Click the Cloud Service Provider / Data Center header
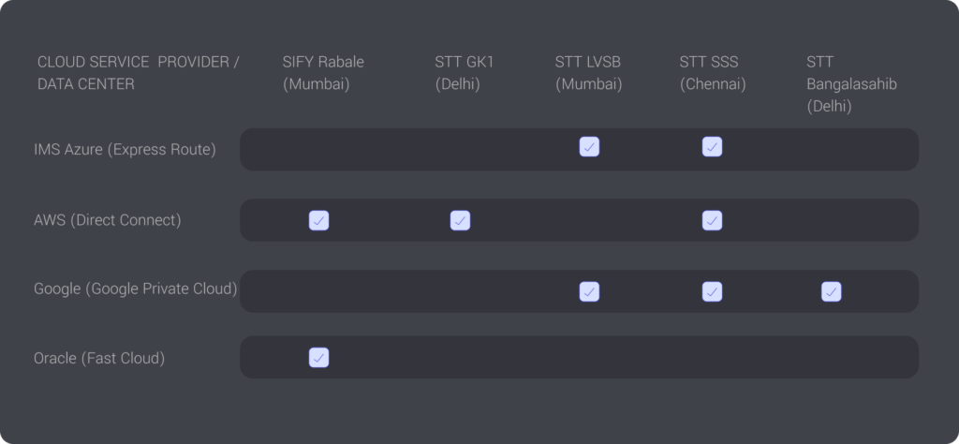 point(139,73)
